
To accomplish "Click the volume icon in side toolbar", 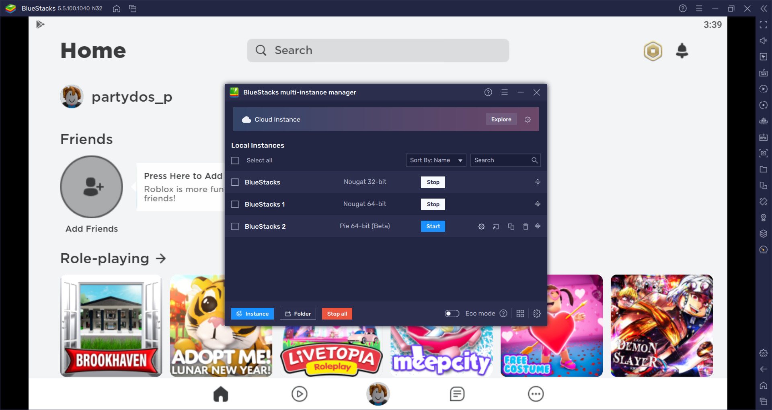I will pyautogui.click(x=764, y=41).
